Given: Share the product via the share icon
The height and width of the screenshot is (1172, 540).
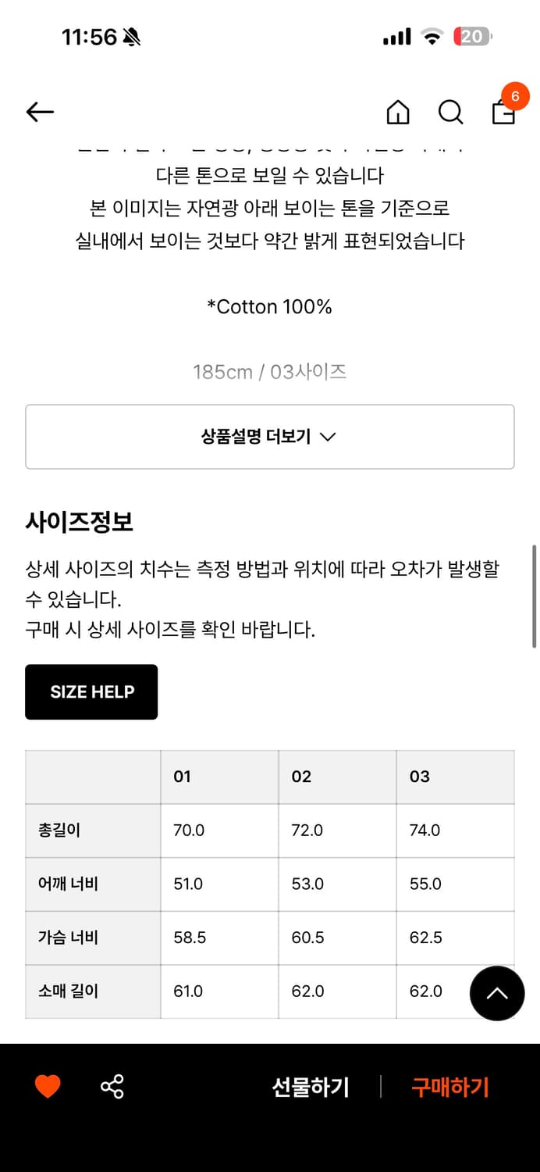Looking at the screenshot, I should click(112, 1085).
